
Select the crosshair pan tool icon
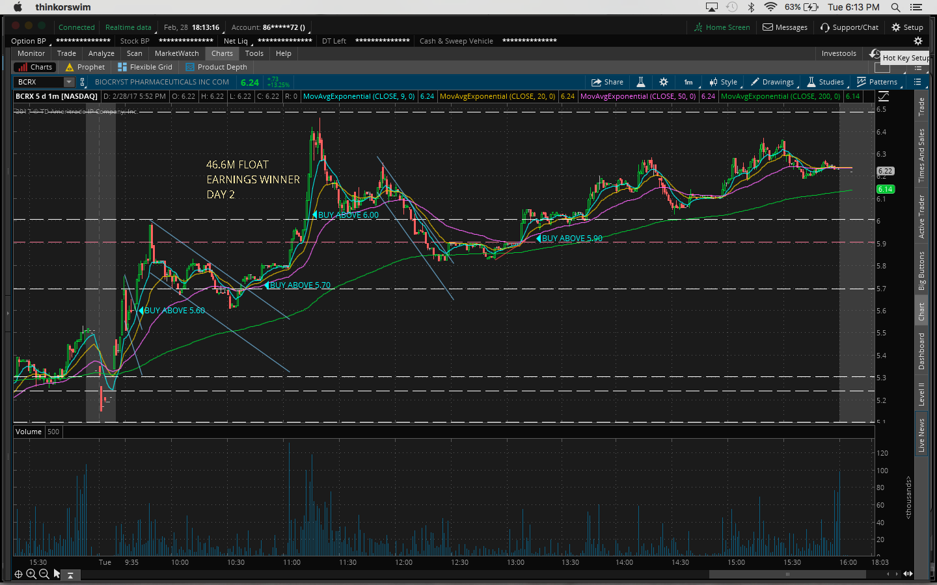pos(18,574)
